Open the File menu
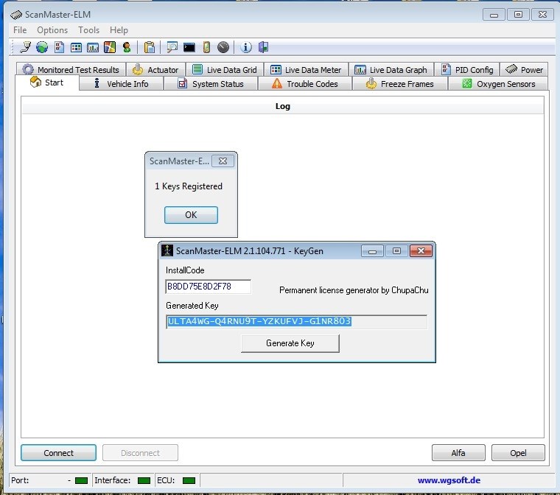This screenshot has width=560, height=495. pyautogui.click(x=20, y=30)
